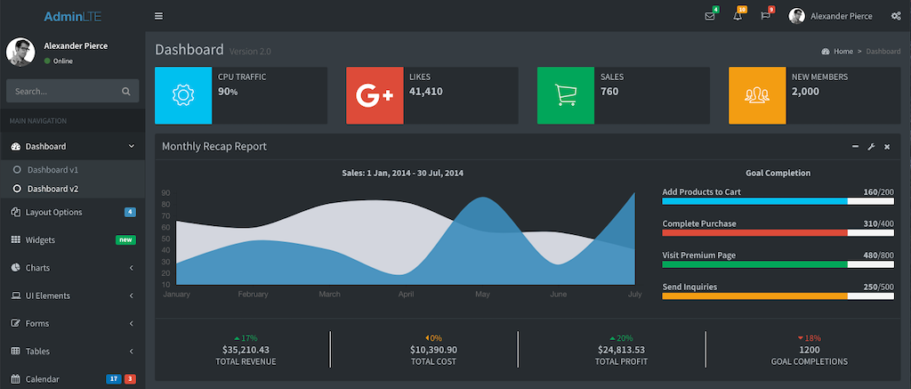
Task: Open the wrench options in Monthly Recap
Action: (871, 146)
